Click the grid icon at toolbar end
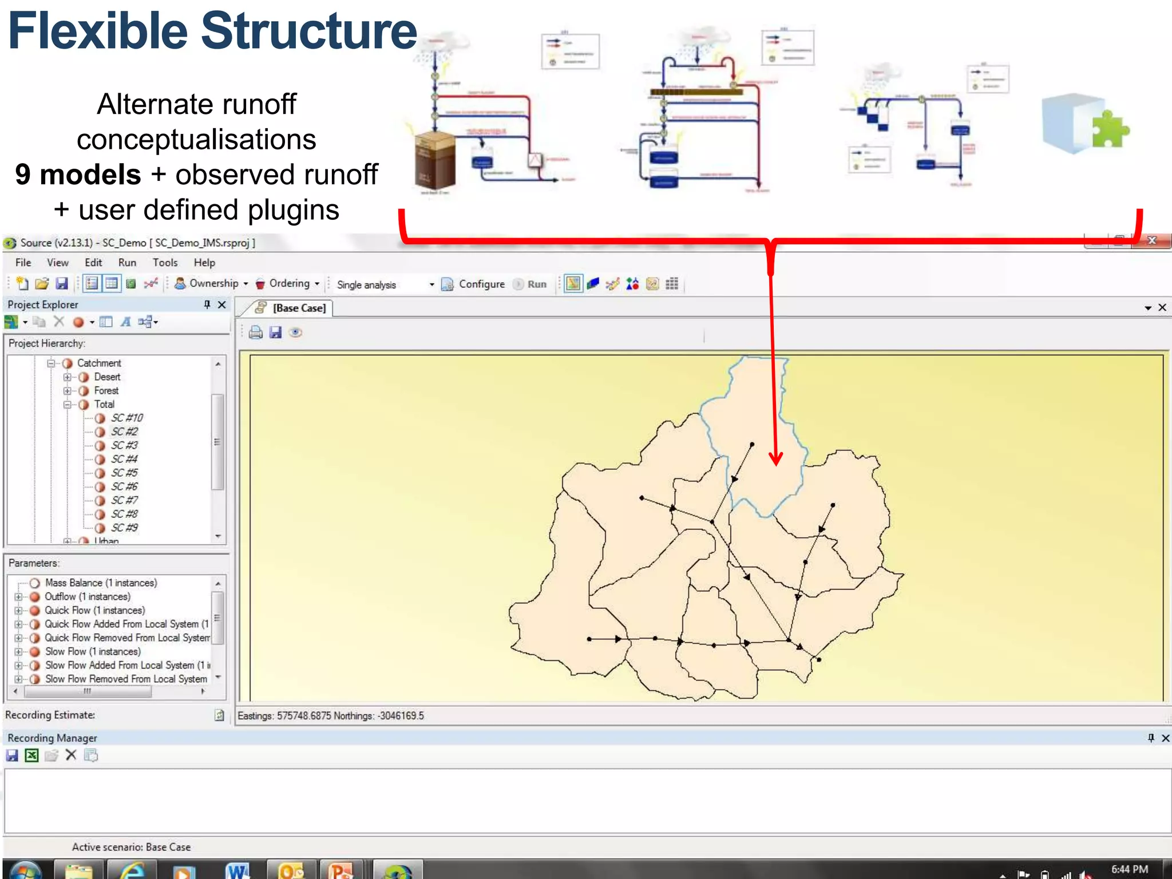Image resolution: width=1172 pixels, height=879 pixels. (672, 283)
